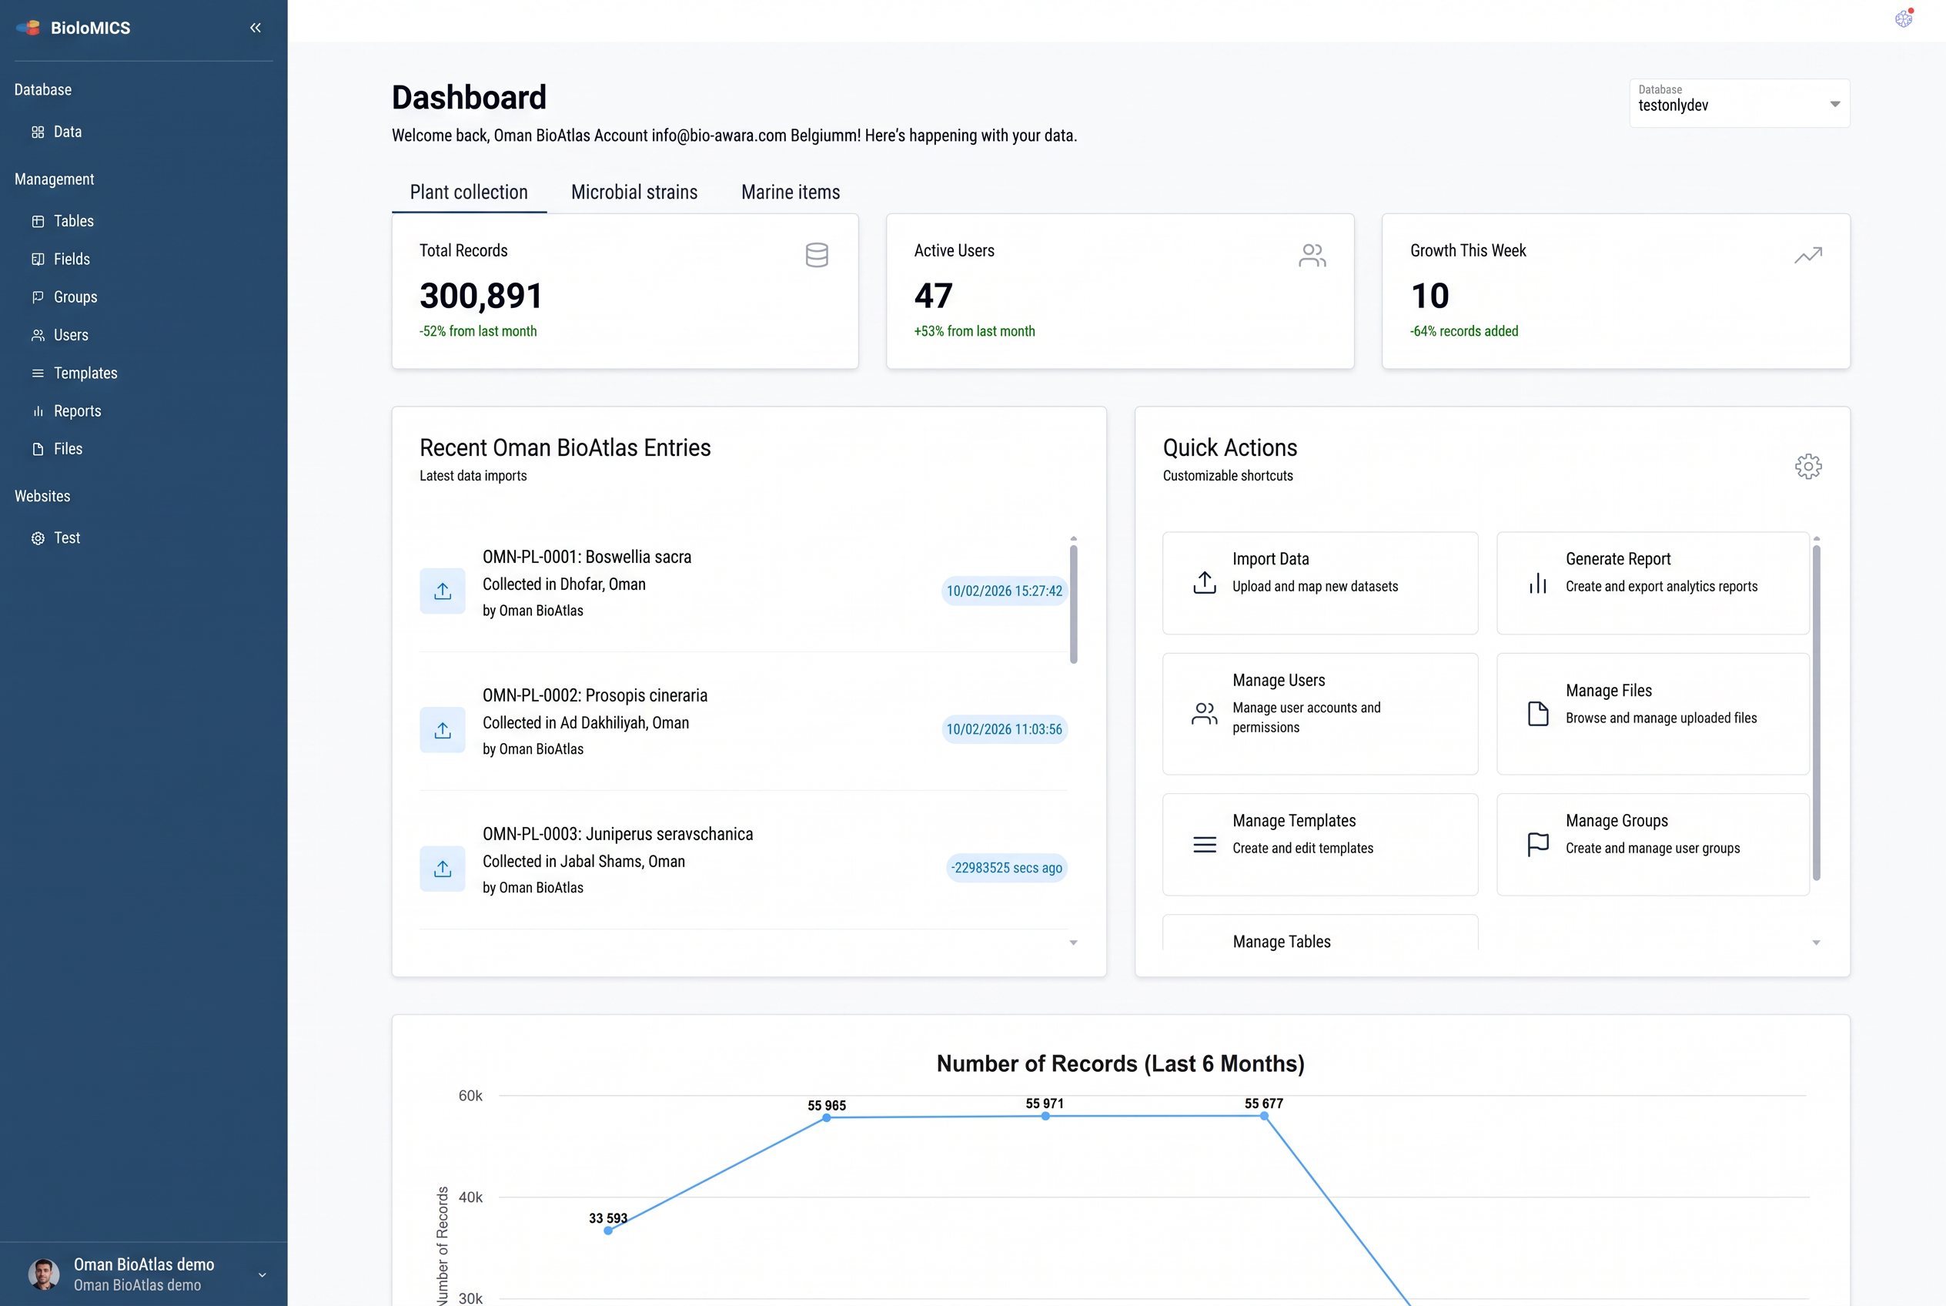Screen dimensions: 1946x1306
Task: Switch to the Microbial strains tab
Action: pos(634,193)
